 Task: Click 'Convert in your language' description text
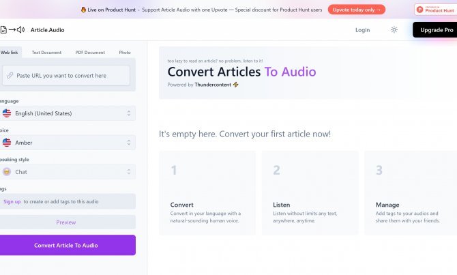(x=205, y=217)
